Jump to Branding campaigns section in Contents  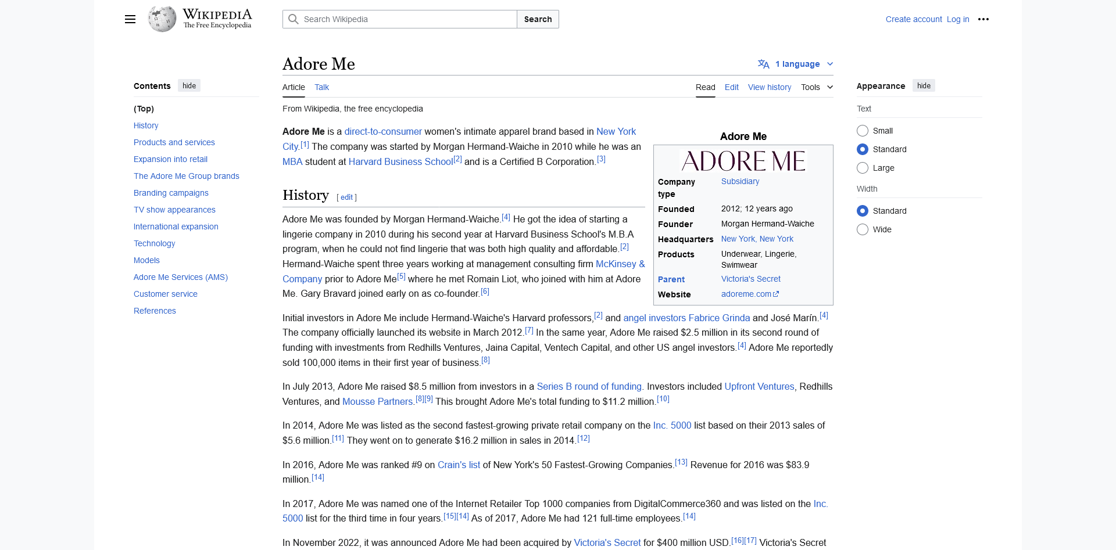click(171, 193)
